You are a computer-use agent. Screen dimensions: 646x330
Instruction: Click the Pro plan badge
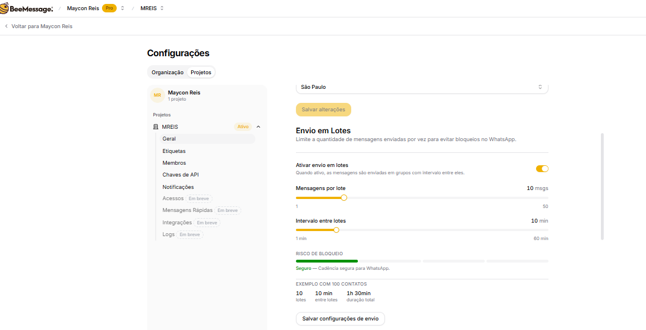(109, 8)
